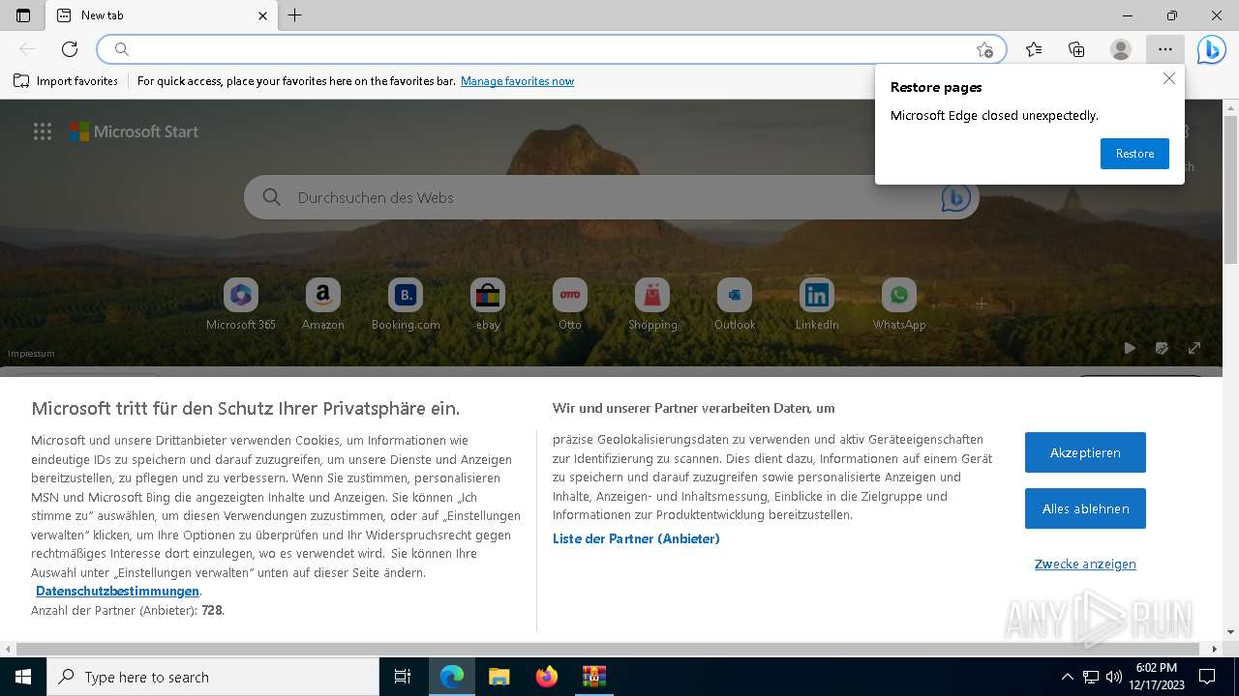Click the horizontal scrollbar at the bottom

(608, 649)
